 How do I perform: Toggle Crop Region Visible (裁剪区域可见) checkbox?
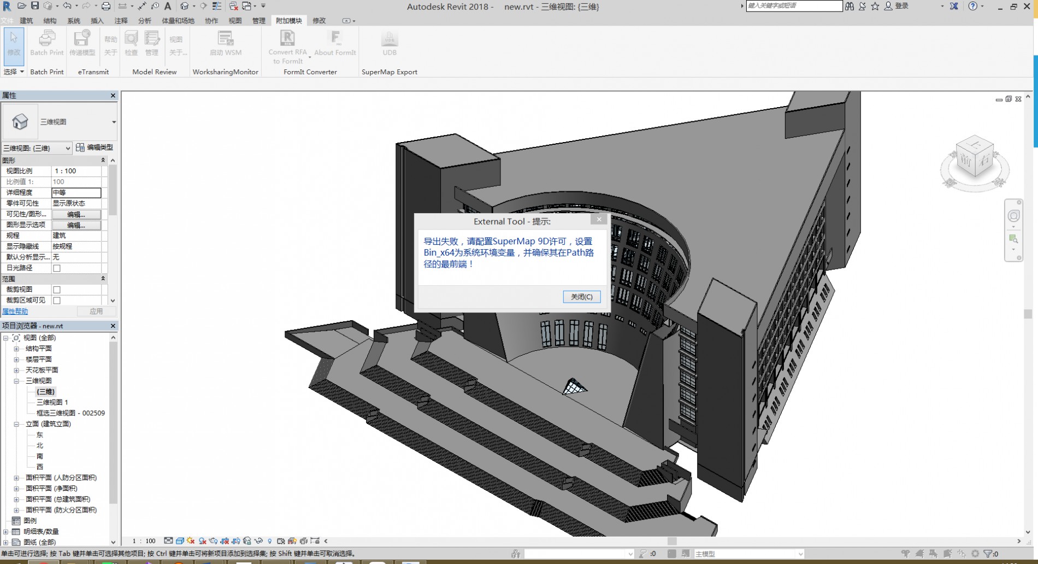57,301
